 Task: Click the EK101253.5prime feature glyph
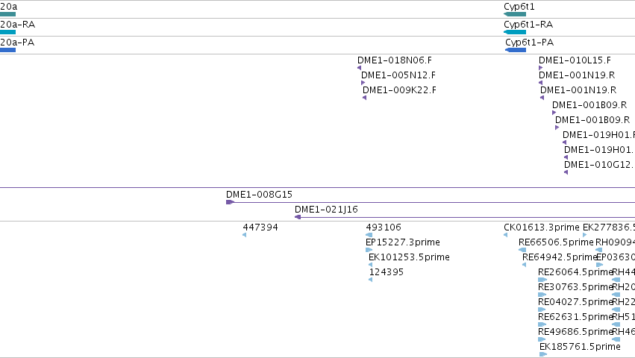(371, 265)
